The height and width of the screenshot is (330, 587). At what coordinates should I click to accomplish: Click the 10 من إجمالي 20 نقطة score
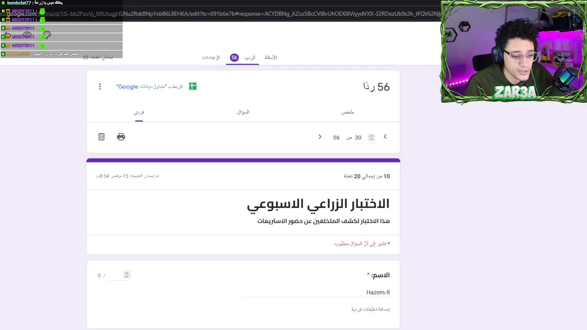[x=367, y=176]
